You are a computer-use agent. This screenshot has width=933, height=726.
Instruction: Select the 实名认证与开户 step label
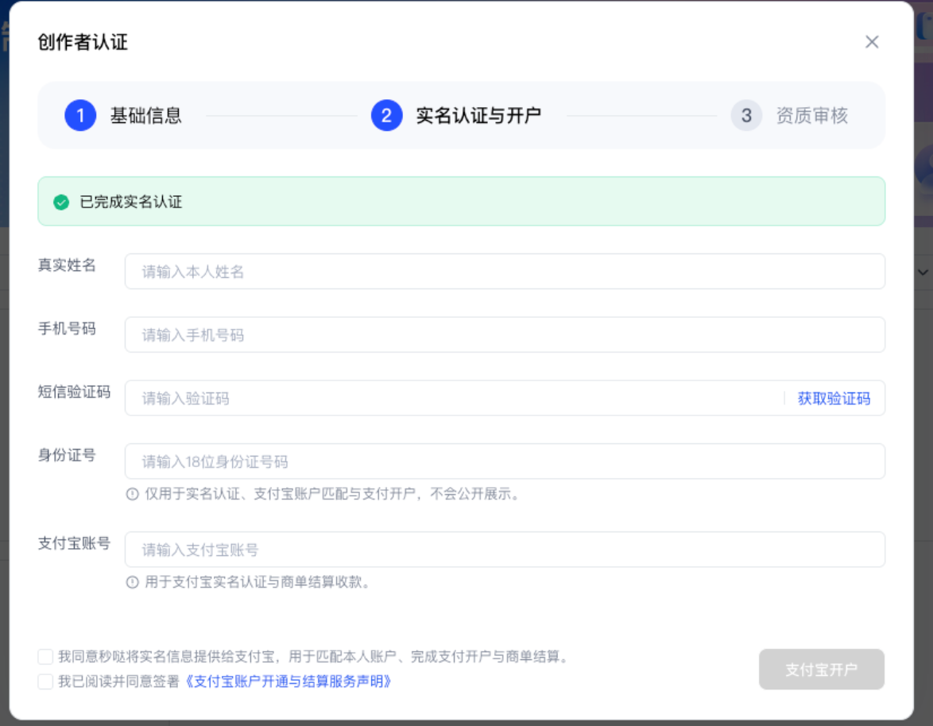point(478,115)
